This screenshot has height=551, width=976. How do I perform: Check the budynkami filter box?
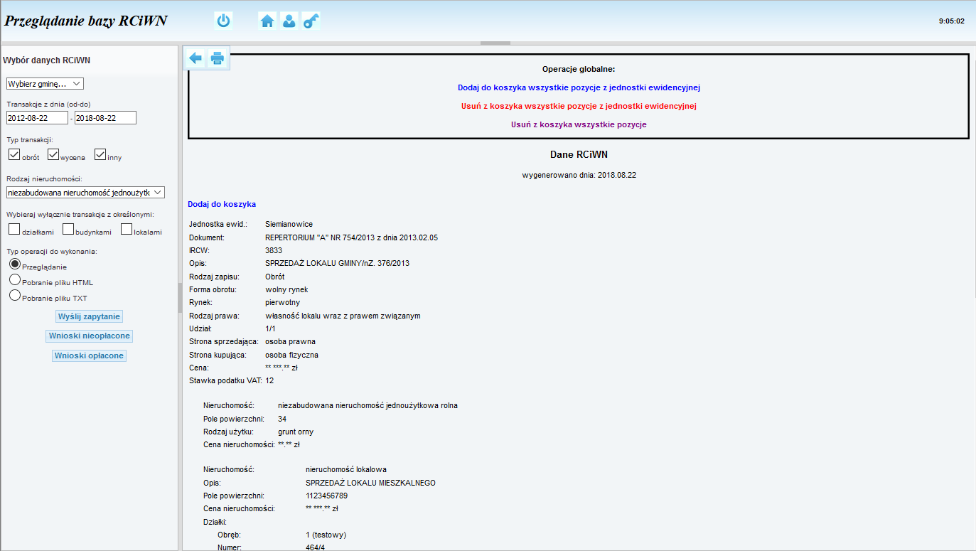point(68,229)
